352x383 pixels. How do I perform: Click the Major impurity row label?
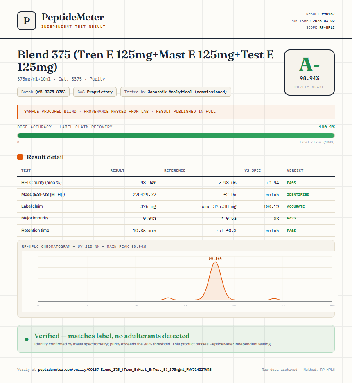(35, 218)
